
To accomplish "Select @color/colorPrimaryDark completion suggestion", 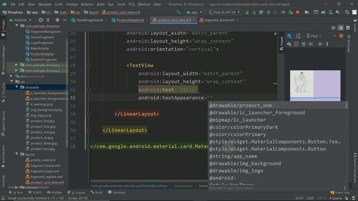I will pyautogui.click(x=277, y=127).
